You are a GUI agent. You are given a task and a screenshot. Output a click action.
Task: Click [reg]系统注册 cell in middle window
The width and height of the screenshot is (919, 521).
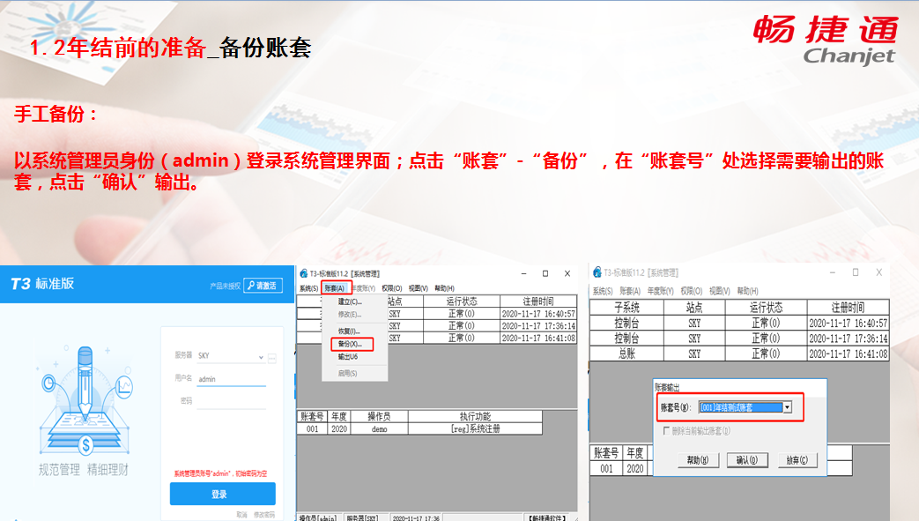(x=475, y=429)
